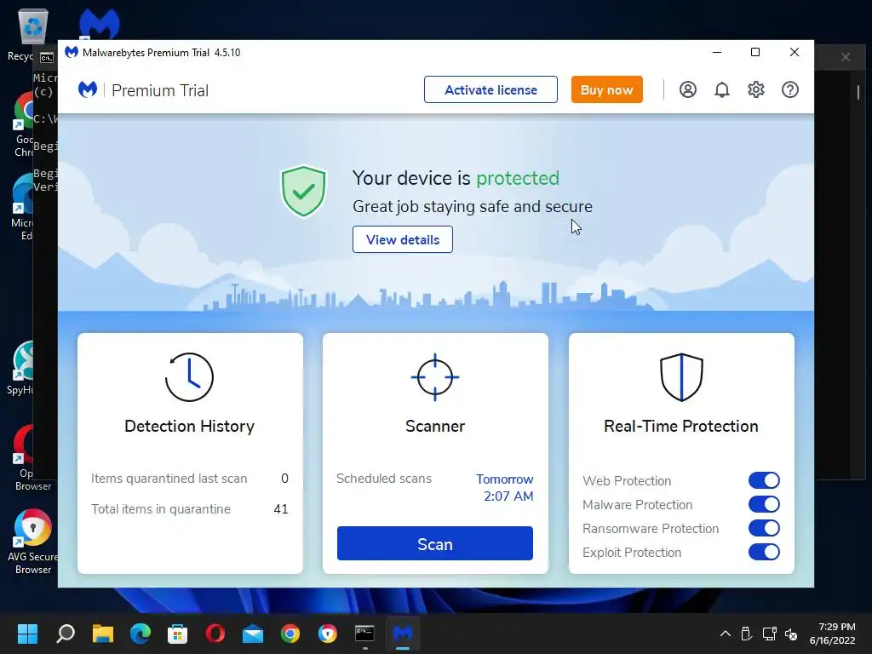Viewport: 872px width, 654px height.
Task: Open the help question mark icon
Action: [790, 89]
